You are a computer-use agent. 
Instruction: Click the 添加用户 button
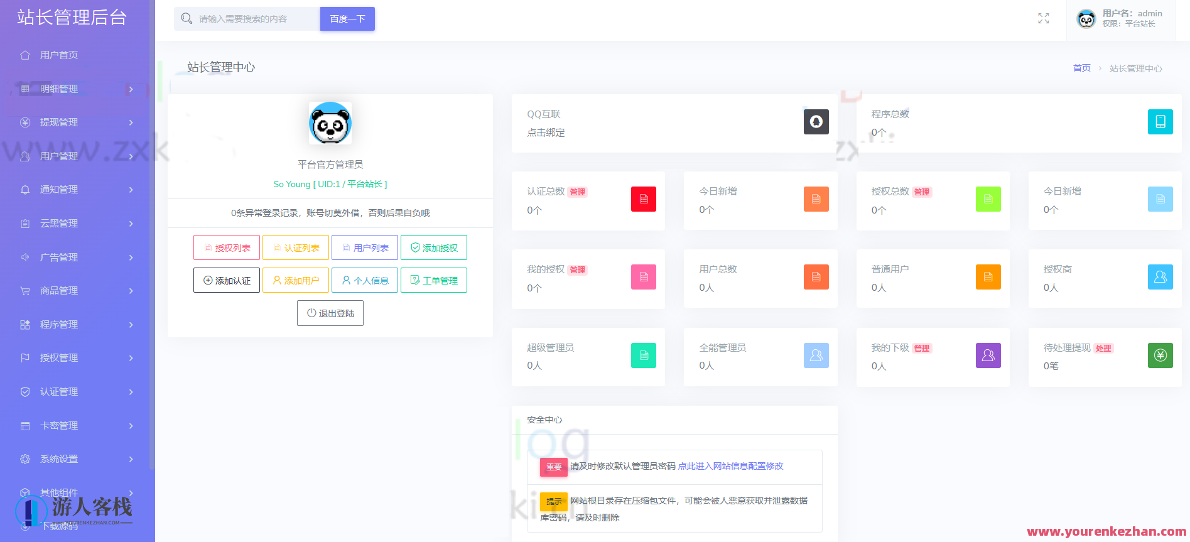click(x=296, y=280)
